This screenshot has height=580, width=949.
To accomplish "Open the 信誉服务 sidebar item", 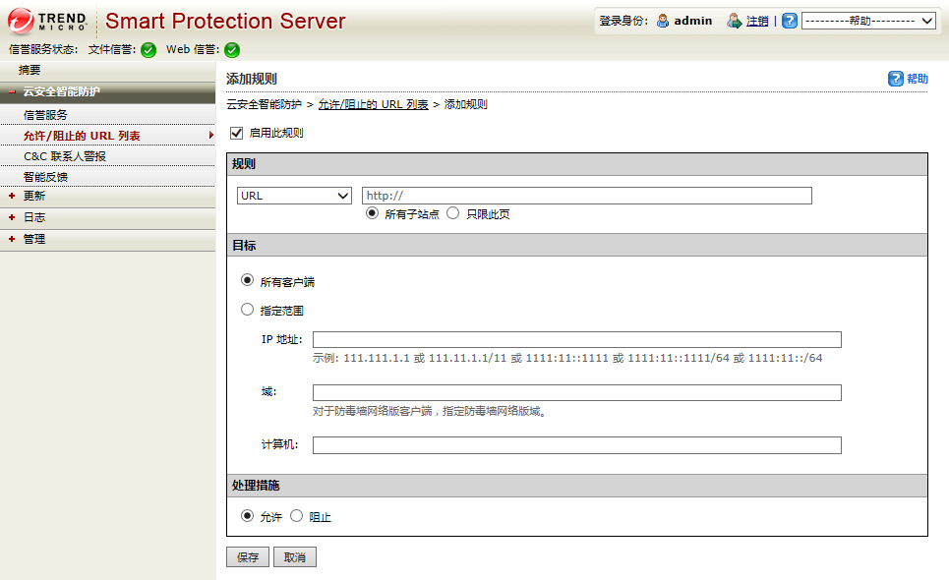I will click(x=45, y=115).
